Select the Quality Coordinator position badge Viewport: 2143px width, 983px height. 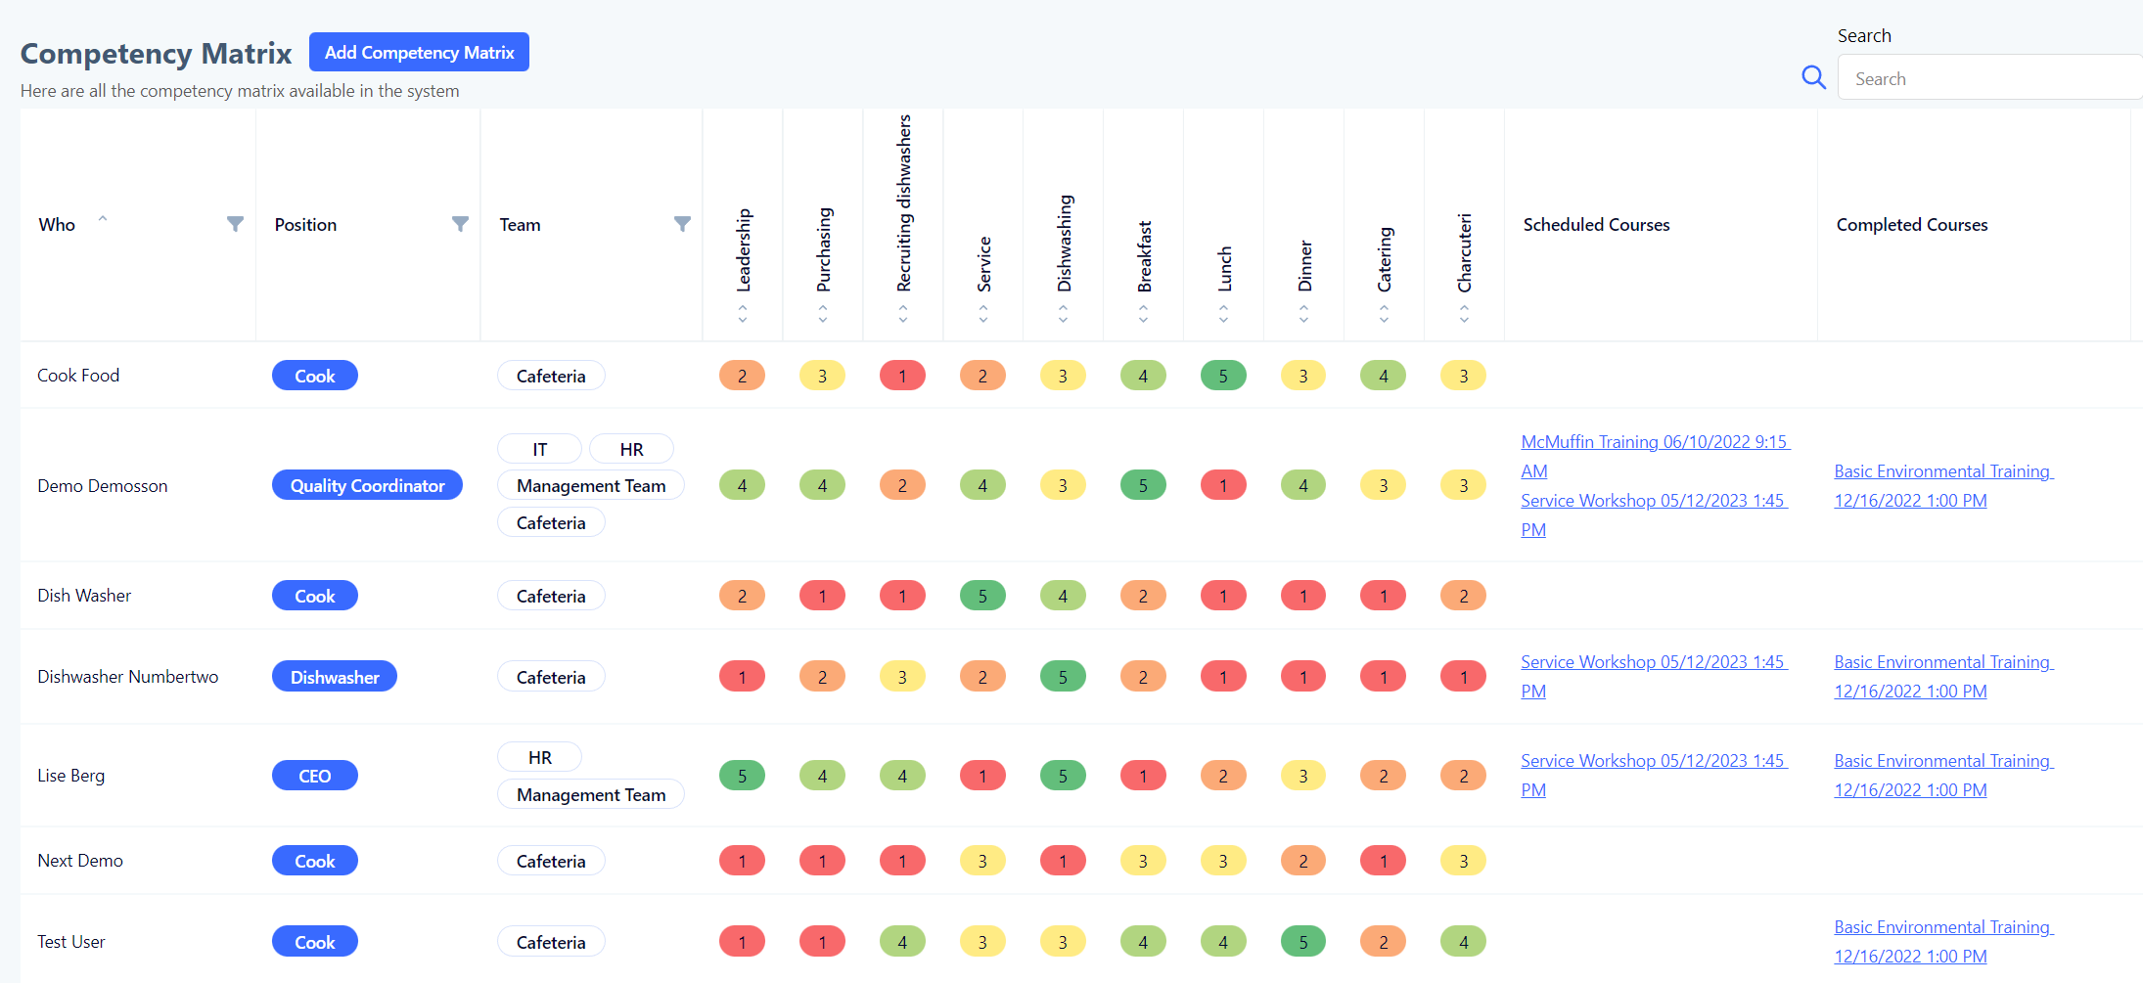(367, 486)
